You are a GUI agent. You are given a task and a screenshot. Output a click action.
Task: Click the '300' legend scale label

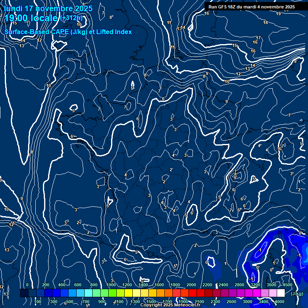click(54, 302)
